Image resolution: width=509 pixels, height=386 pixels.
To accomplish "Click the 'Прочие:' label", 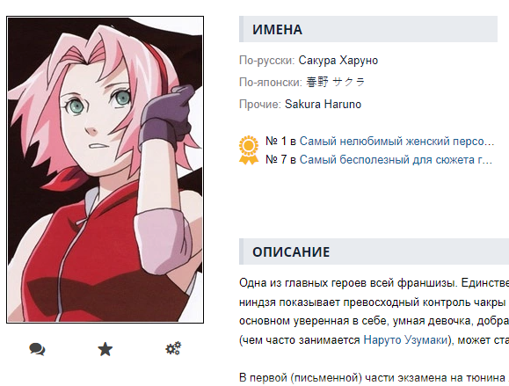I will pyautogui.click(x=260, y=105).
